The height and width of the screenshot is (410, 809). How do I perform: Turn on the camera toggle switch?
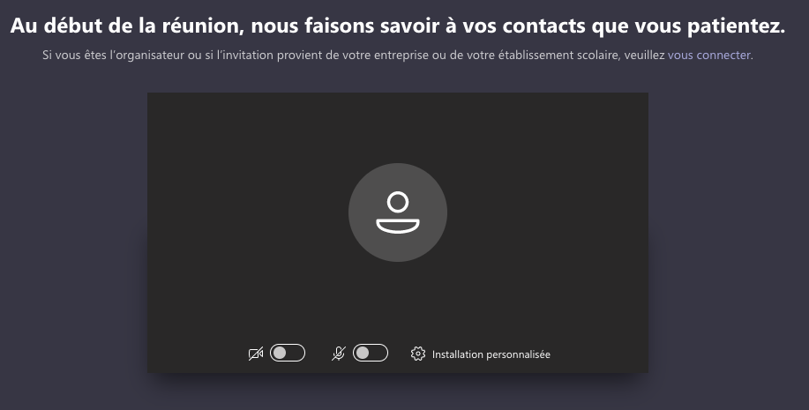click(288, 353)
